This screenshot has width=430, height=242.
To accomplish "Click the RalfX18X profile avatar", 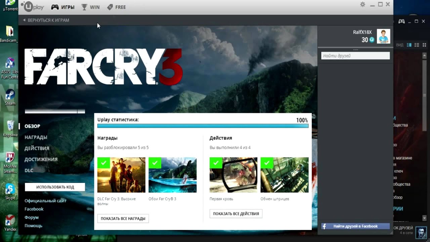I will pyautogui.click(x=383, y=36).
